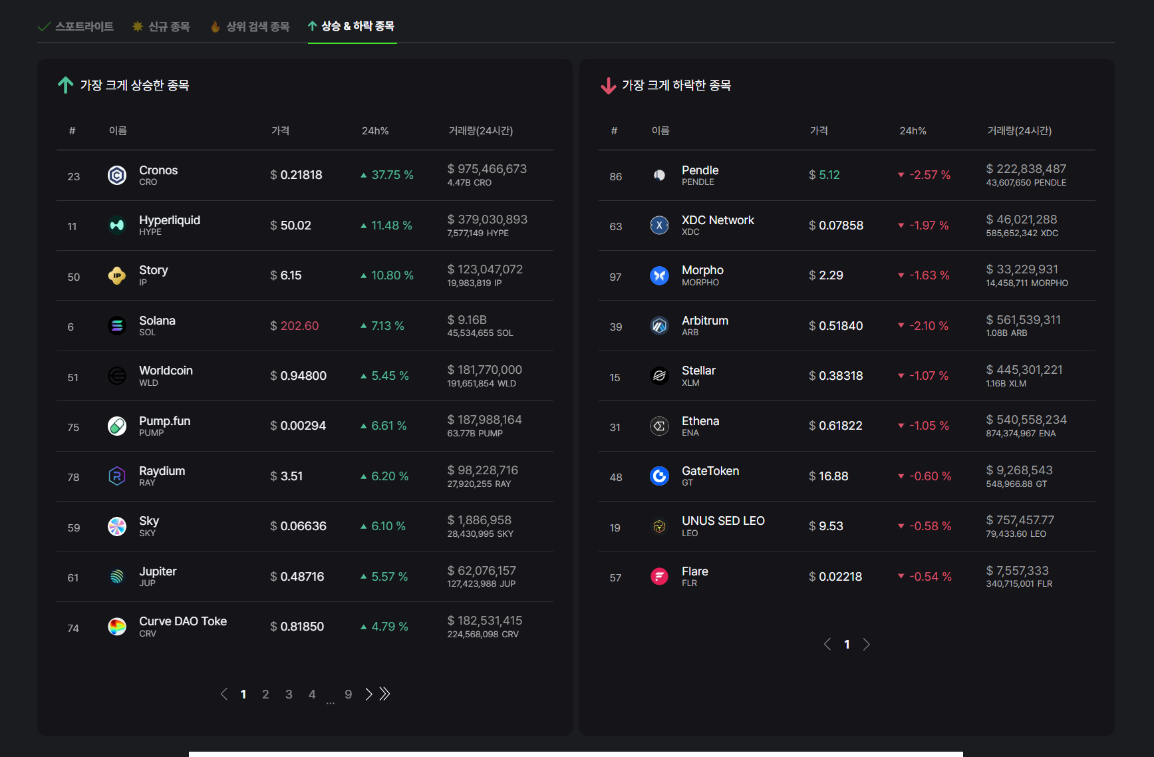Image resolution: width=1154 pixels, height=757 pixels.
Task: Open the Pendle name link
Action: click(x=700, y=170)
